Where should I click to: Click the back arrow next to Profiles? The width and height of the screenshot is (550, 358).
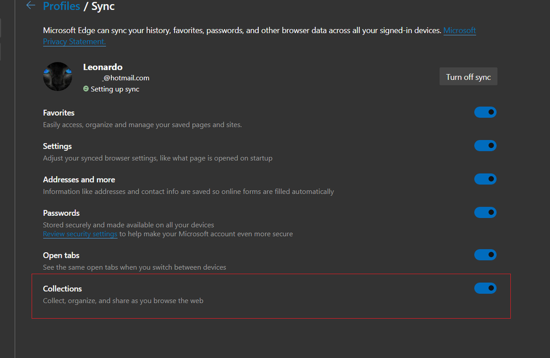pos(31,6)
